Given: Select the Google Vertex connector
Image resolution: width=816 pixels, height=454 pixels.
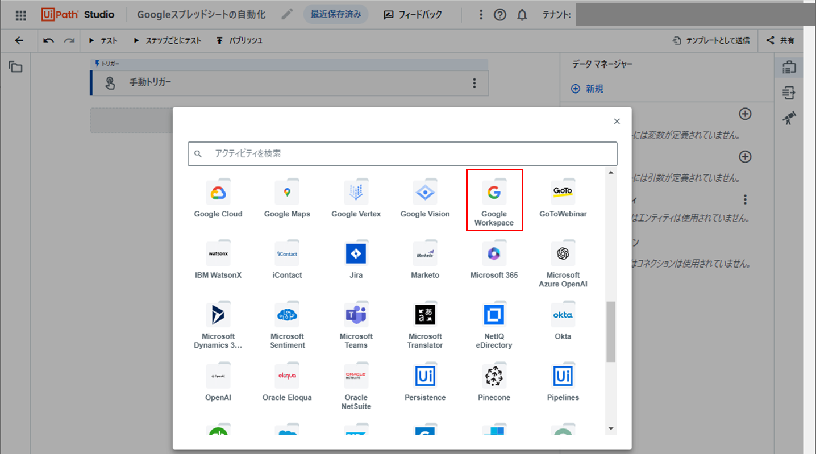Looking at the screenshot, I should tap(356, 199).
